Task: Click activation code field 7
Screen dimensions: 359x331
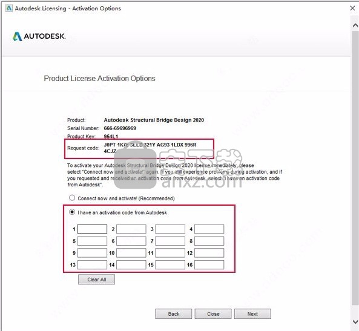Action: pyautogui.click(x=170, y=241)
